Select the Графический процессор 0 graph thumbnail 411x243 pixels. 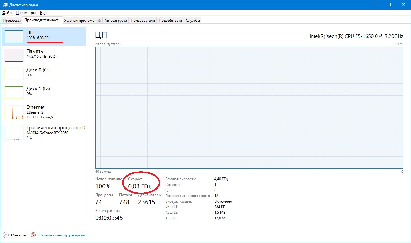tap(14, 133)
